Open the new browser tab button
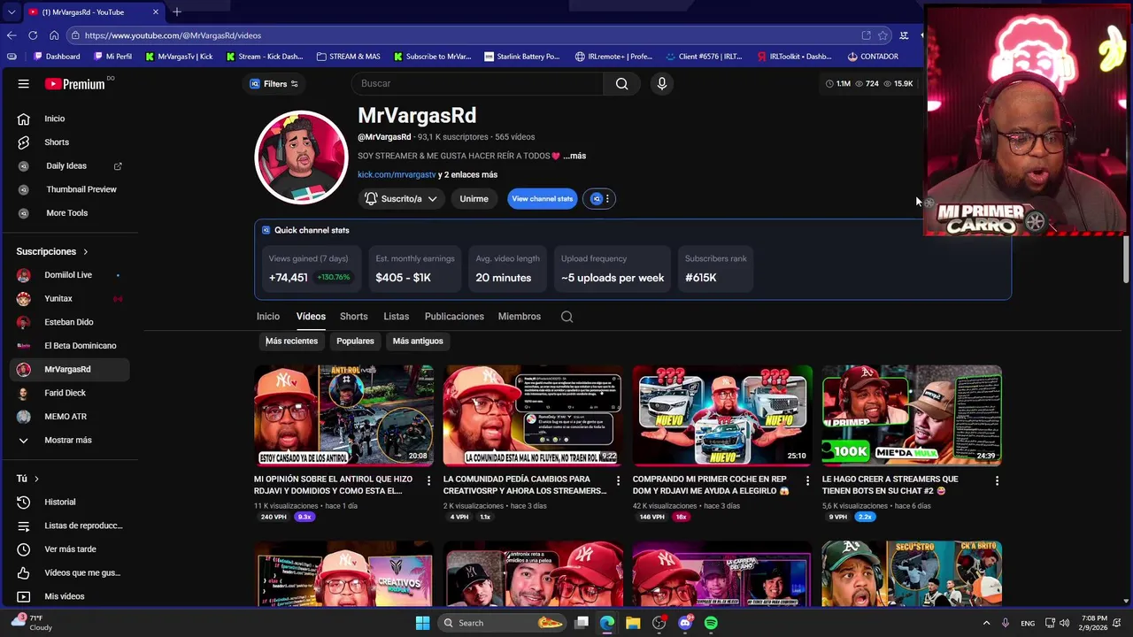1133x637 pixels. [177, 12]
